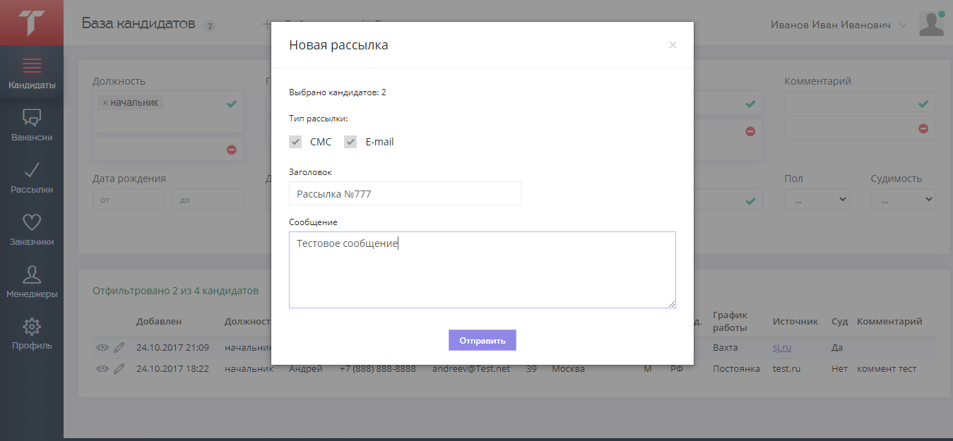This screenshot has width=953, height=441.
Task: Expand the Пол dropdown
Action: (x=817, y=200)
